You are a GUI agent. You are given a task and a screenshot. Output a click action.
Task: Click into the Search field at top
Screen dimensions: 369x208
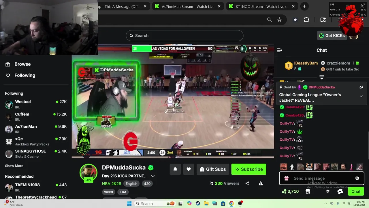184,36
